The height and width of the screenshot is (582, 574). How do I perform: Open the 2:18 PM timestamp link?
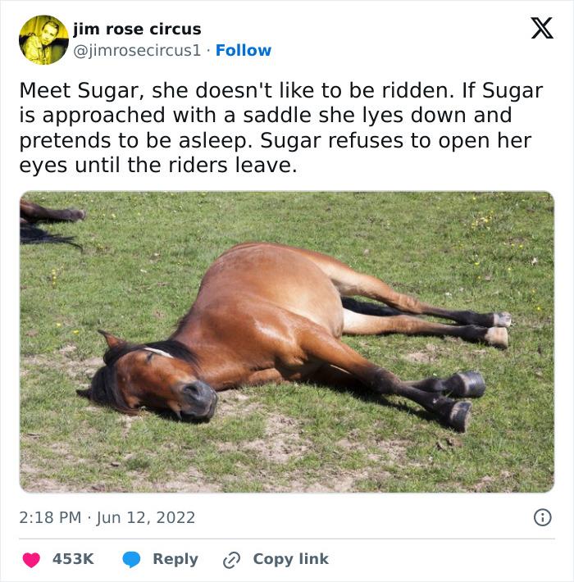[51, 517]
